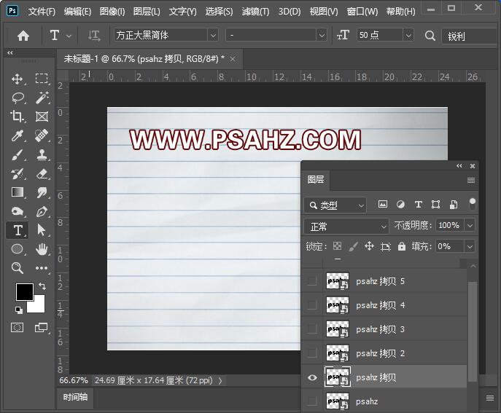501x413 pixels.
Task: Select the Pen tool
Action: (x=42, y=211)
